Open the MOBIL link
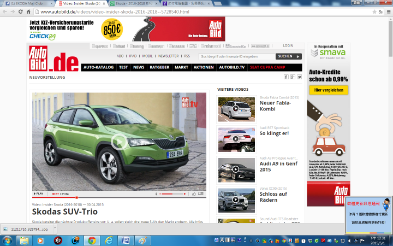The width and height of the screenshot is (393, 246). 147,56
